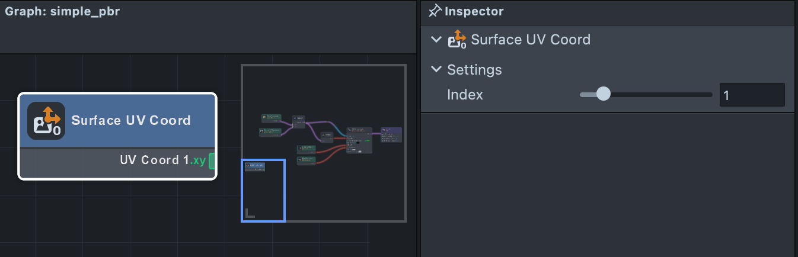Click the Settings section label
Screen dimensions: 798x257
pos(474,69)
